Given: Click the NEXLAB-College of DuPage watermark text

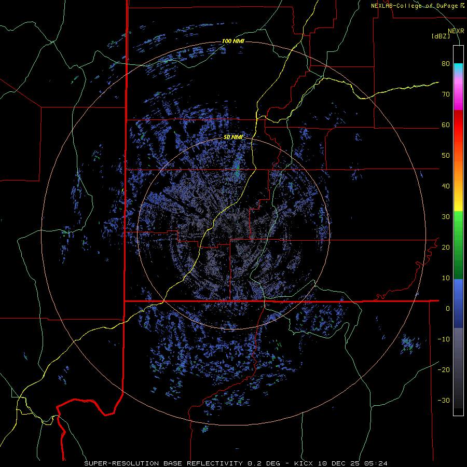Looking at the screenshot, I should [x=417, y=6].
